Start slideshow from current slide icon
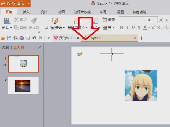This screenshot has width=170, height=127. [55, 21]
